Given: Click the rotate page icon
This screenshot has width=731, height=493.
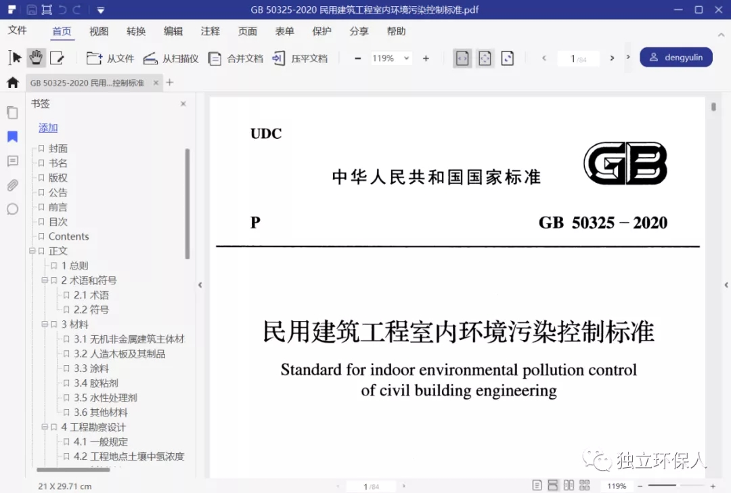Looking at the screenshot, I should [507, 58].
